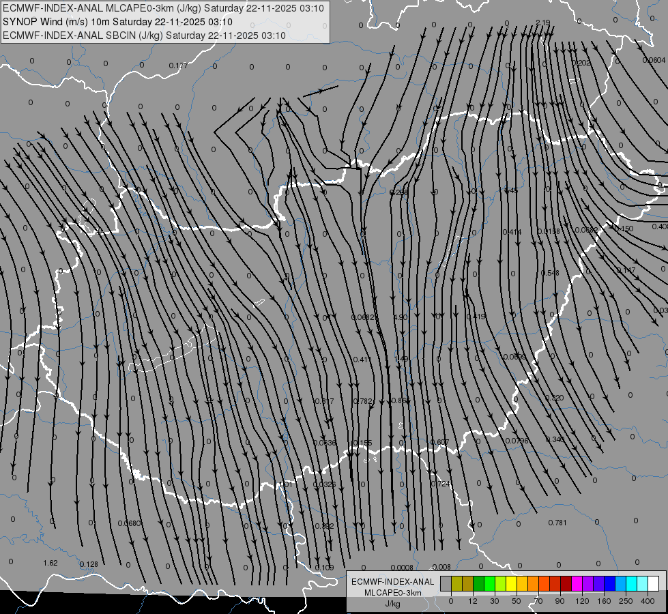Click the 0.414 value on the map
The width and height of the screenshot is (668, 614).
tap(512, 232)
